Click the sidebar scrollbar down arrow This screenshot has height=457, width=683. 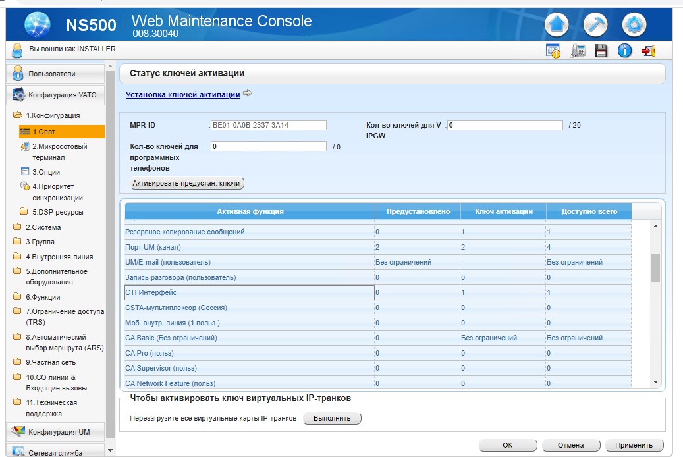tap(110, 450)
